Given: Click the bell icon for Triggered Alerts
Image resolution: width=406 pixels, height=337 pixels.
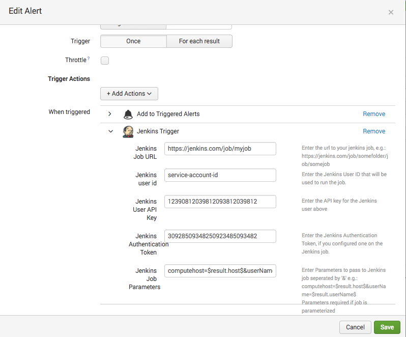Looking at the screenshot, I should pyautogui.click(x=128, y=114).
